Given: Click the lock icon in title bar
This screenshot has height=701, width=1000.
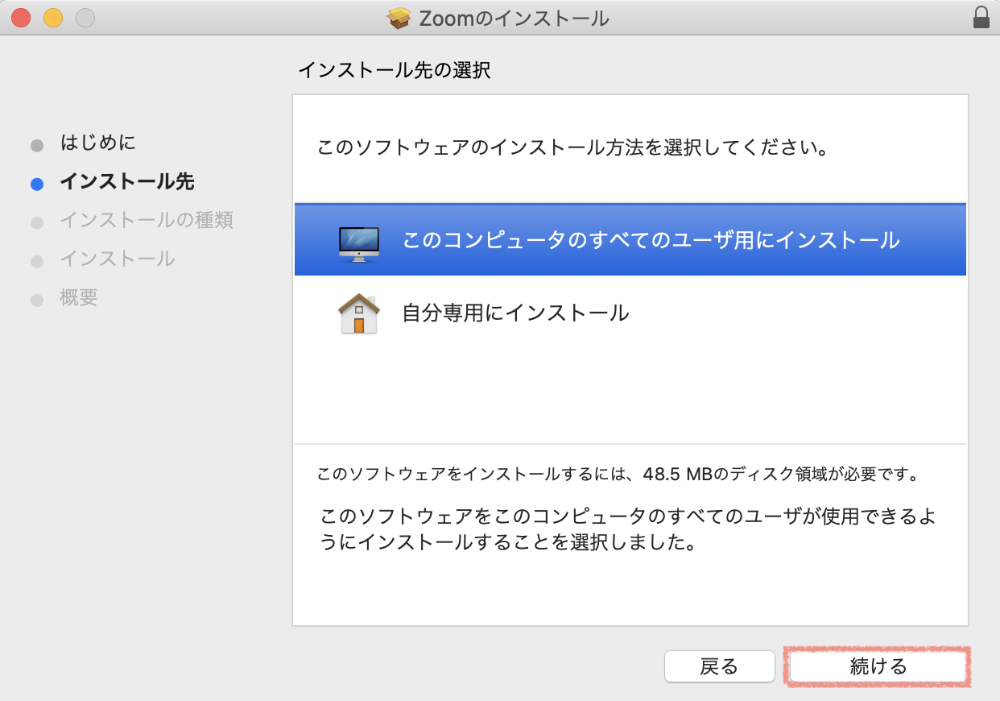Looking at the screenshot, I should [x=981, y=18].
